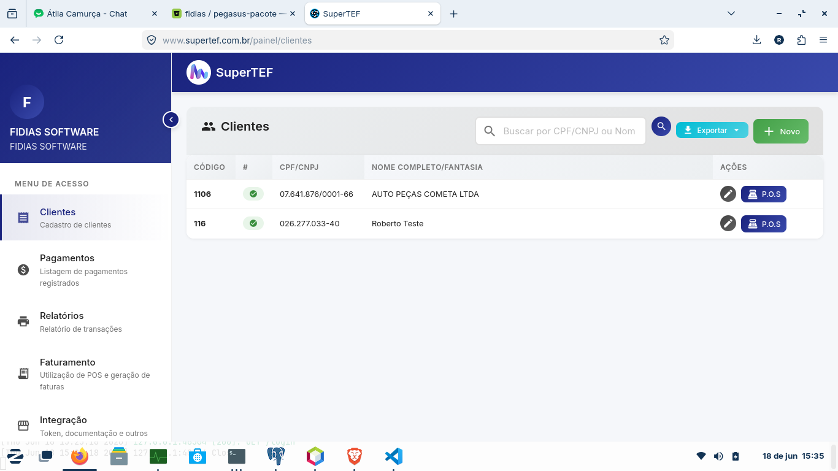This screenshot has height=471, width=838.
Task: Open the browser tab list chevron
Action: pyautogui.click(x=731, y=13)
